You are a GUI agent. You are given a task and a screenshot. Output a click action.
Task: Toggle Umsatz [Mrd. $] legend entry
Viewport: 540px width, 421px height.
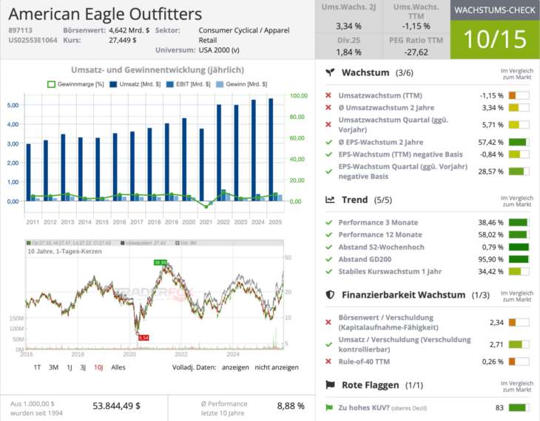tap(135, 84)
